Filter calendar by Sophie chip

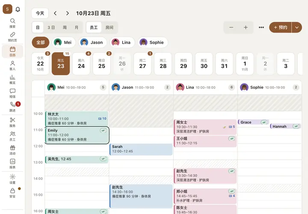tap(153, 42)
